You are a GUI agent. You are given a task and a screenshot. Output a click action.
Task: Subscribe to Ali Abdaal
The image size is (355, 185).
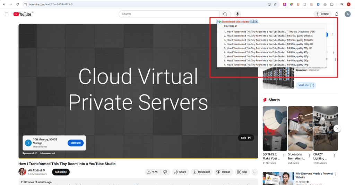pos(61,172)
